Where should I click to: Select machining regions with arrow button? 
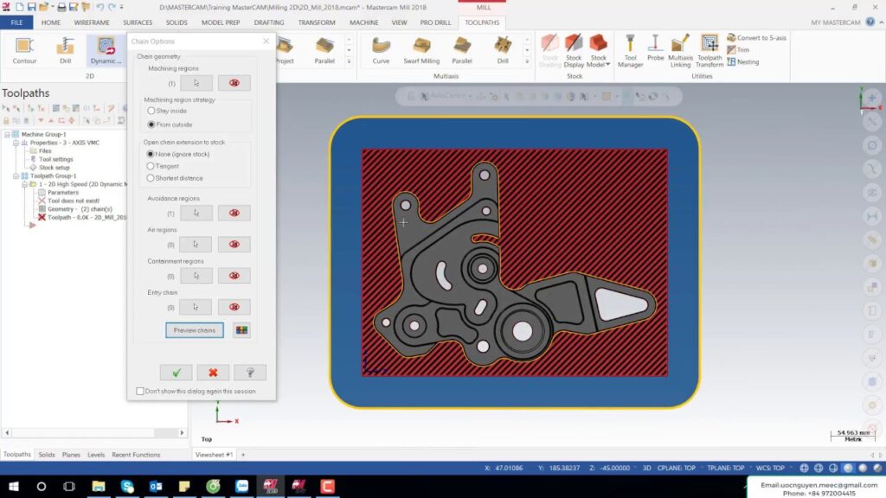click(x=196, y=83)
